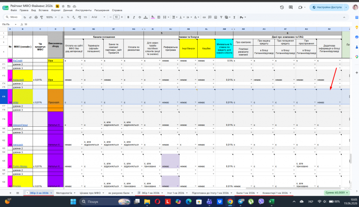Switch to як рахуємо бали tab
This screenshot has width=359, height=207.
(119, 193)
